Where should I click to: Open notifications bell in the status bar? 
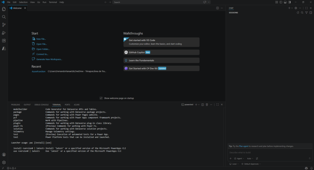click(312, 168)
